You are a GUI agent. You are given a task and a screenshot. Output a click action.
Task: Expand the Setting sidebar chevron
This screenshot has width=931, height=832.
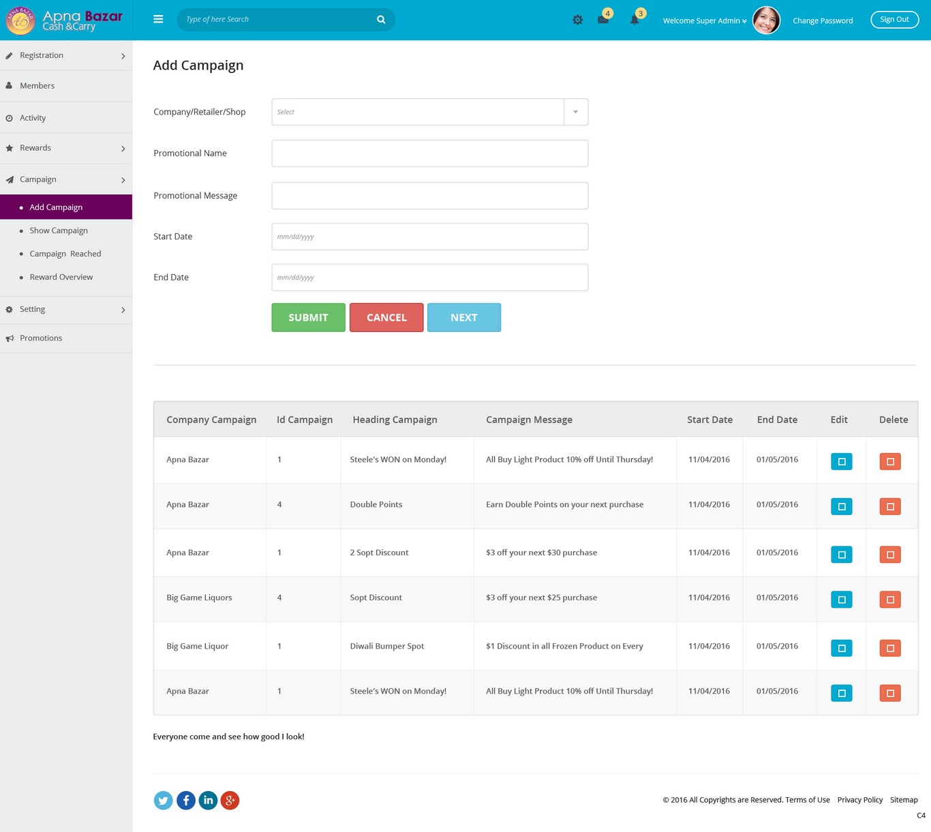point(123,310)
